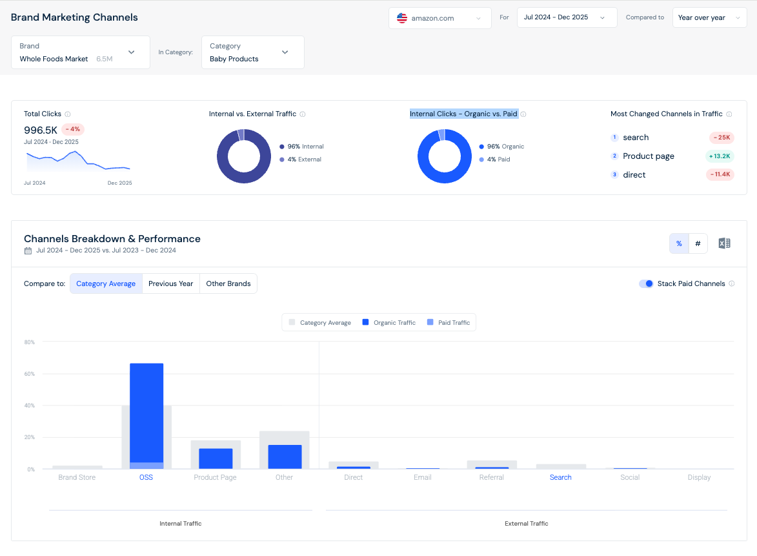Expand the Category Baby Products dropdown
The width and height of the screenshot is (757, 556).
pyautogui.click(x=253, y=52)
